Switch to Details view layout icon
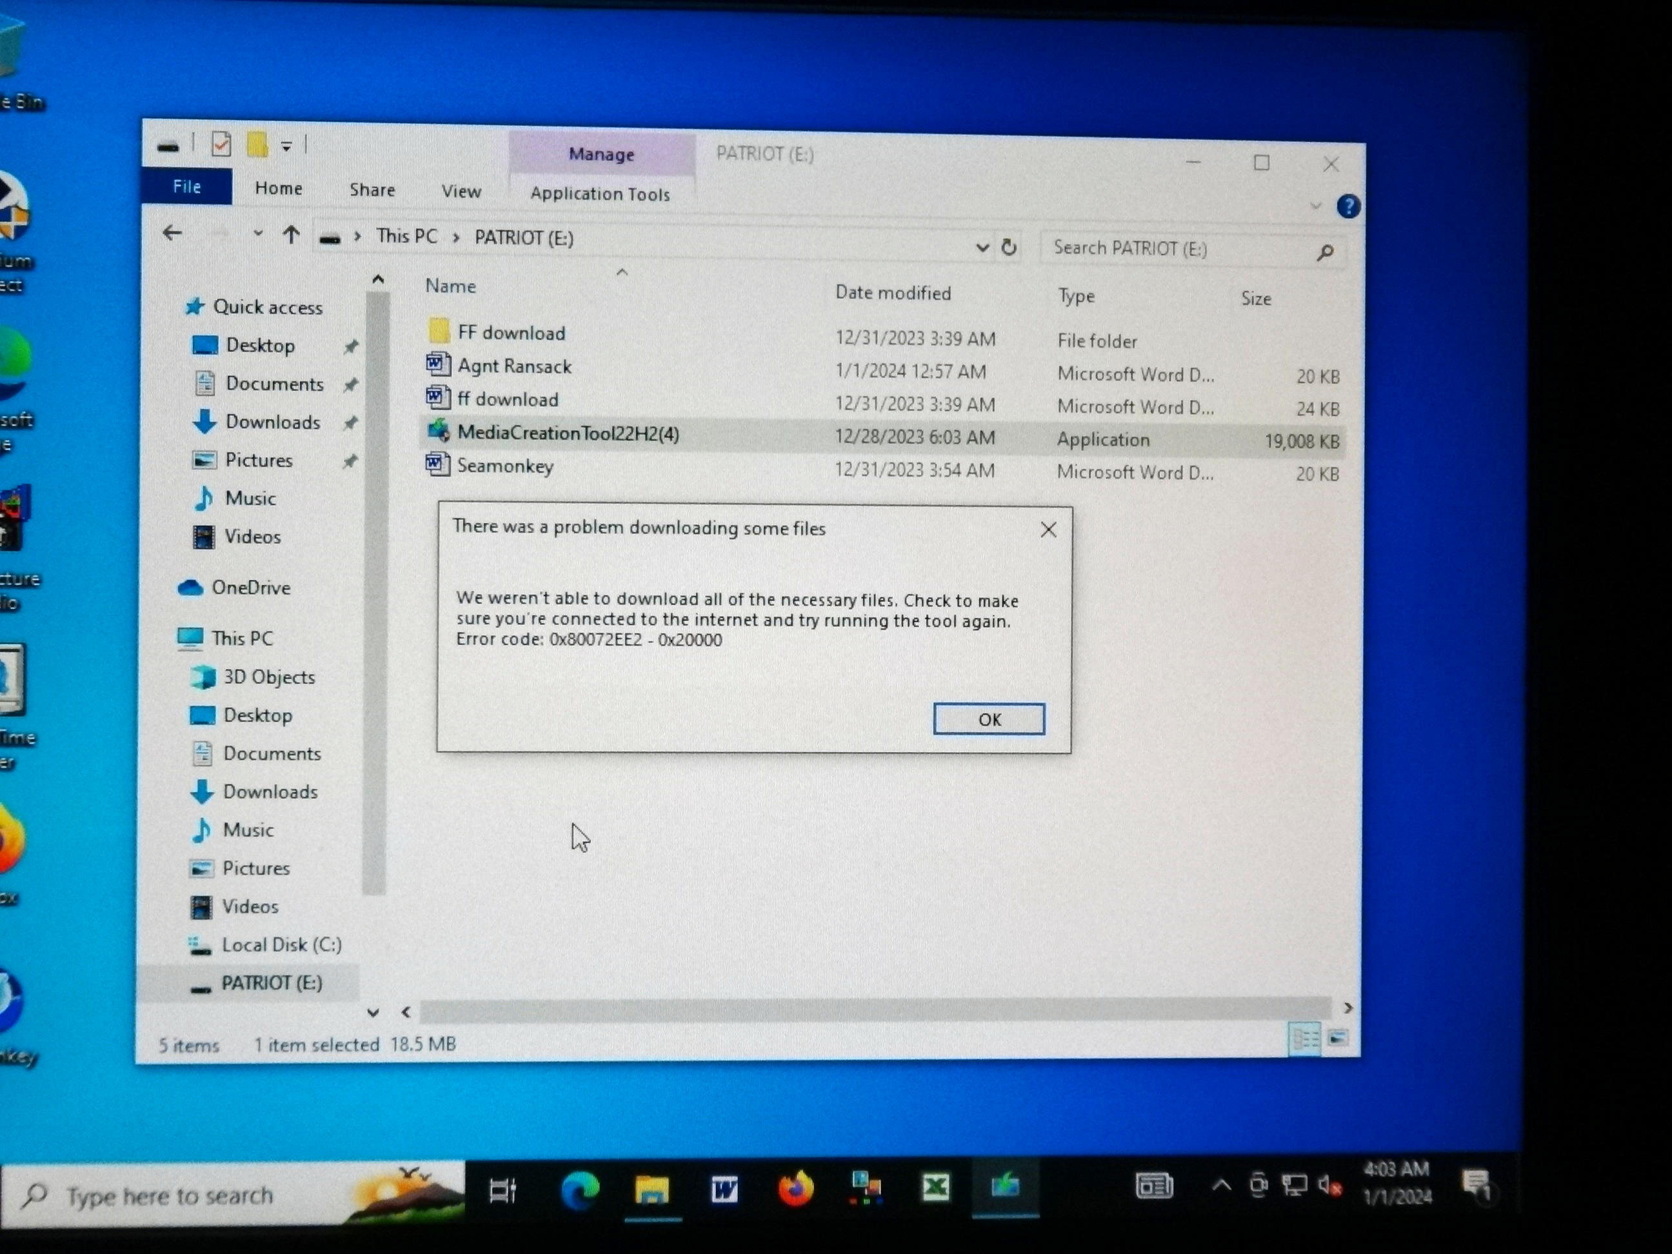Screen dimensions: 1672x1254 [x=1305, y=1039]
